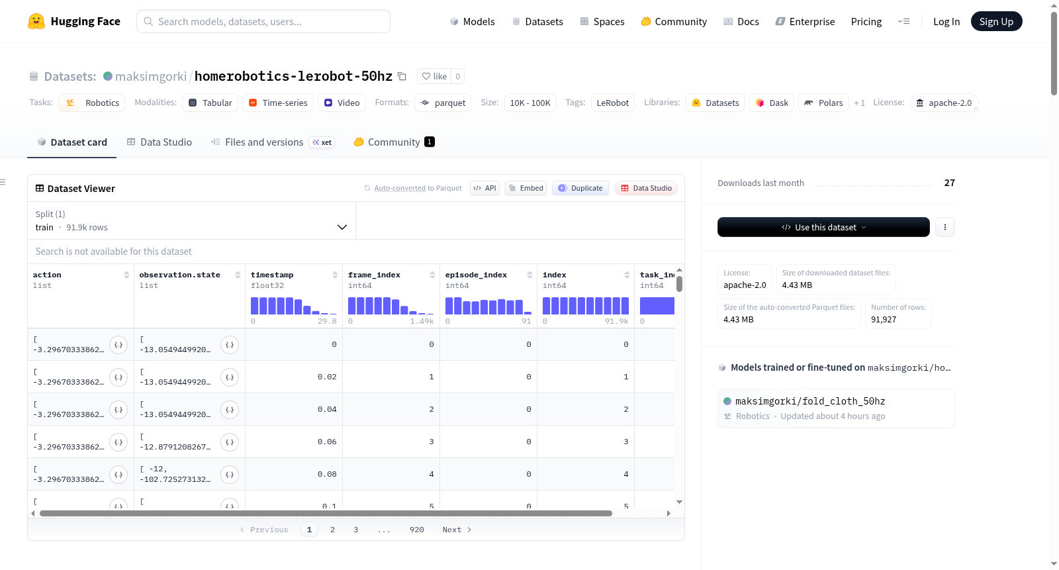Expand observation.state cell in timestamp 0.06 row
The image size is (1059, 570).
[x=230, y=442]
